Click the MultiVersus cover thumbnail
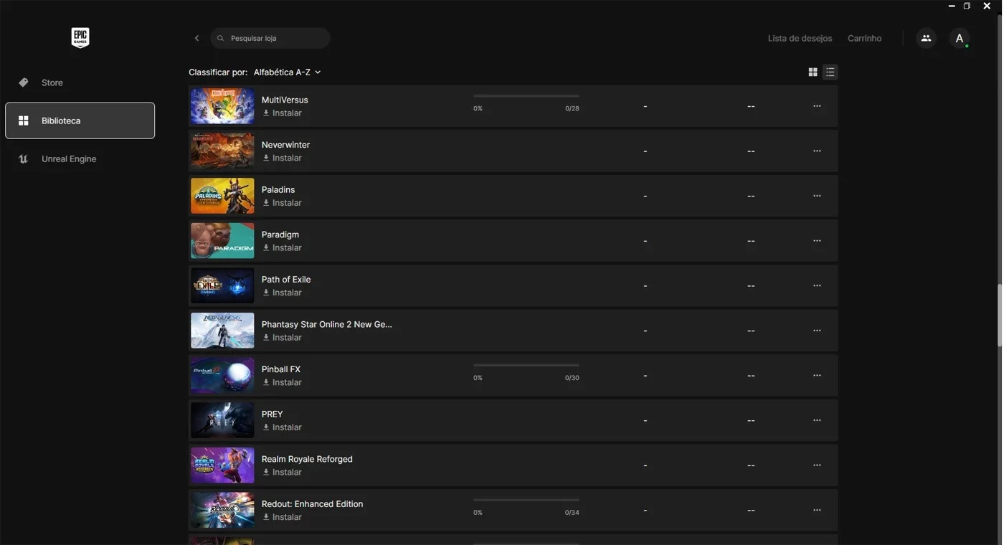Image resolution: width=1004 pixels, height=545 pixels. click(222, 106)
